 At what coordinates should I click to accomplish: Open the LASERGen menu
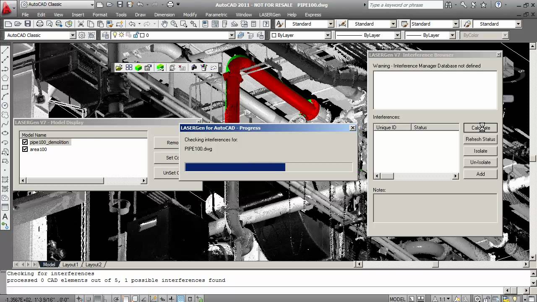point(270,15)
